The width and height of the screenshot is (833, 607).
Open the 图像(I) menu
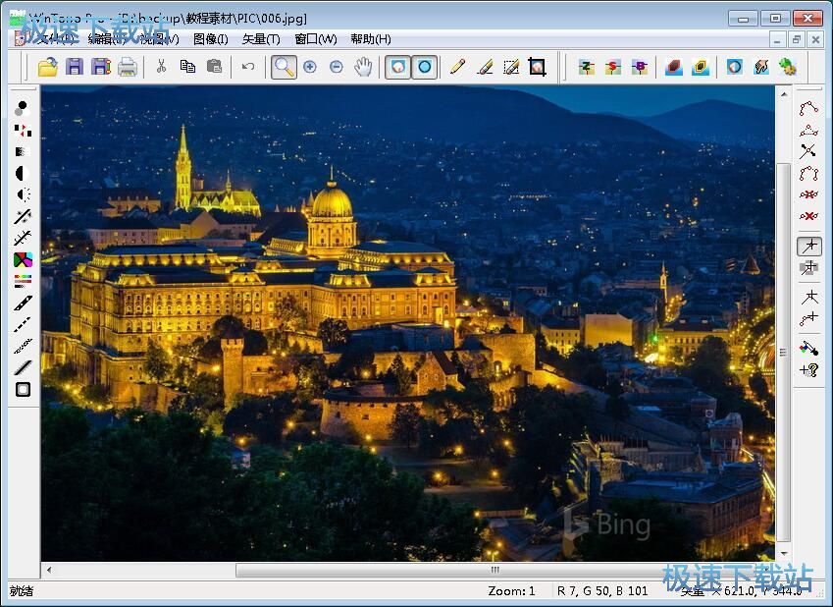[x=211, y=39]
